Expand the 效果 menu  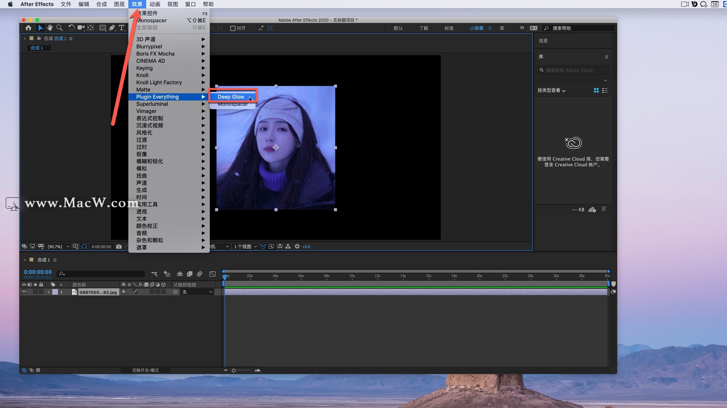[137, 4]
